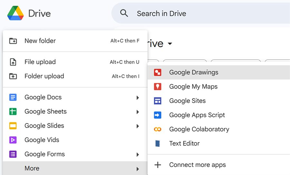Click the Google Drive logo icon
This screenshot has width=290, height=175.
click(x=15, y=14)
